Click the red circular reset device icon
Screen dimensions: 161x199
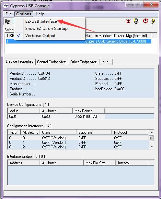145,21
